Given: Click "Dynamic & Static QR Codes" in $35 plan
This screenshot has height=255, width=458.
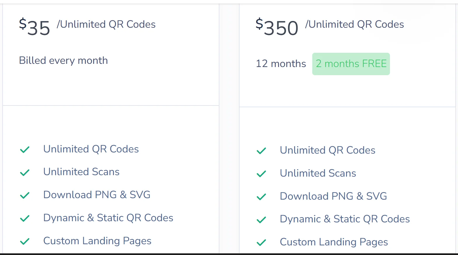Looking at the screenshot, I should pyautogui.click(x=108, y=218).
